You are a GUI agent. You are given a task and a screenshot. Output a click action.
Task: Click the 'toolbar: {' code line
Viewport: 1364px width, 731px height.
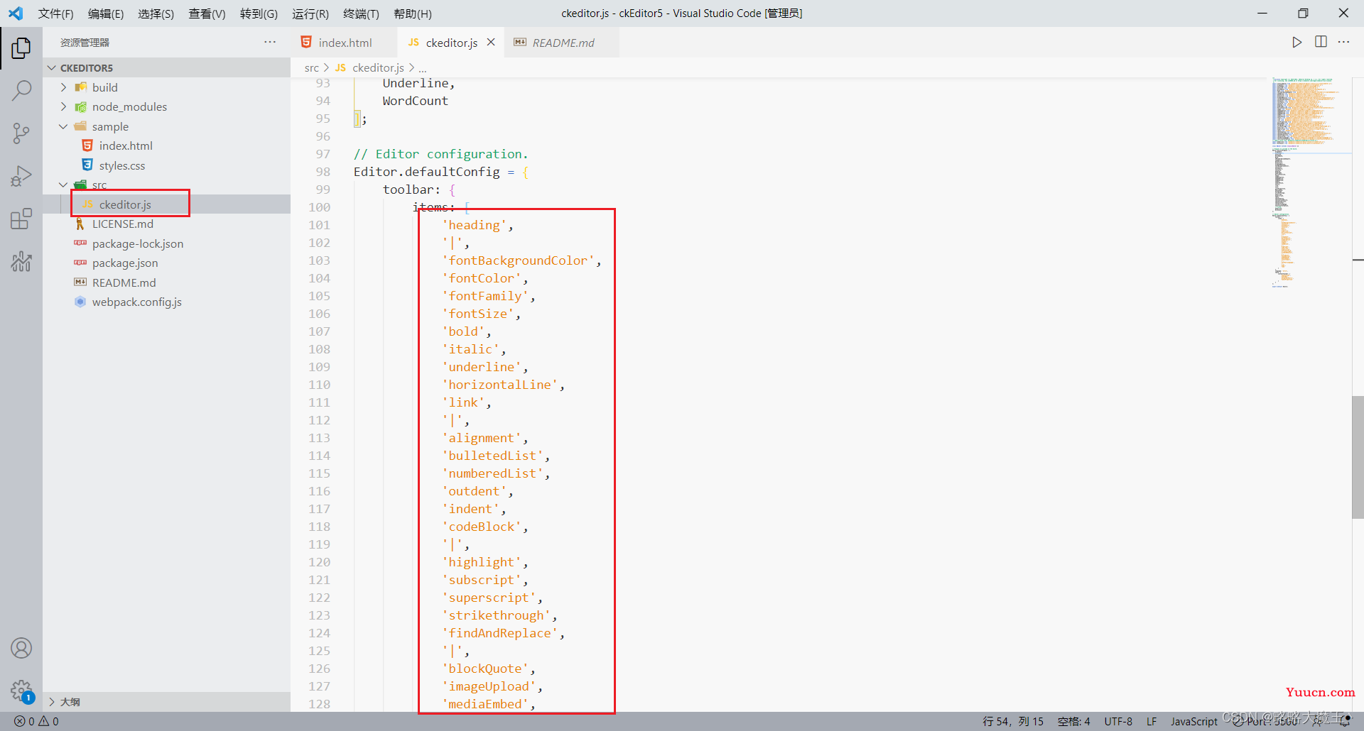419,189
